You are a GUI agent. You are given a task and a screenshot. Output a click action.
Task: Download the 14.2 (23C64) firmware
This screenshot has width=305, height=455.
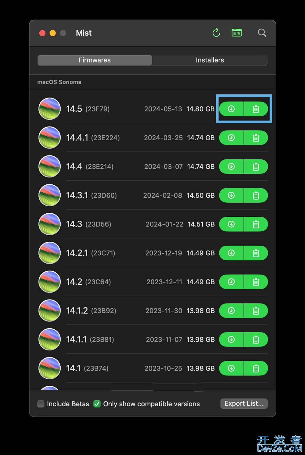231,282
